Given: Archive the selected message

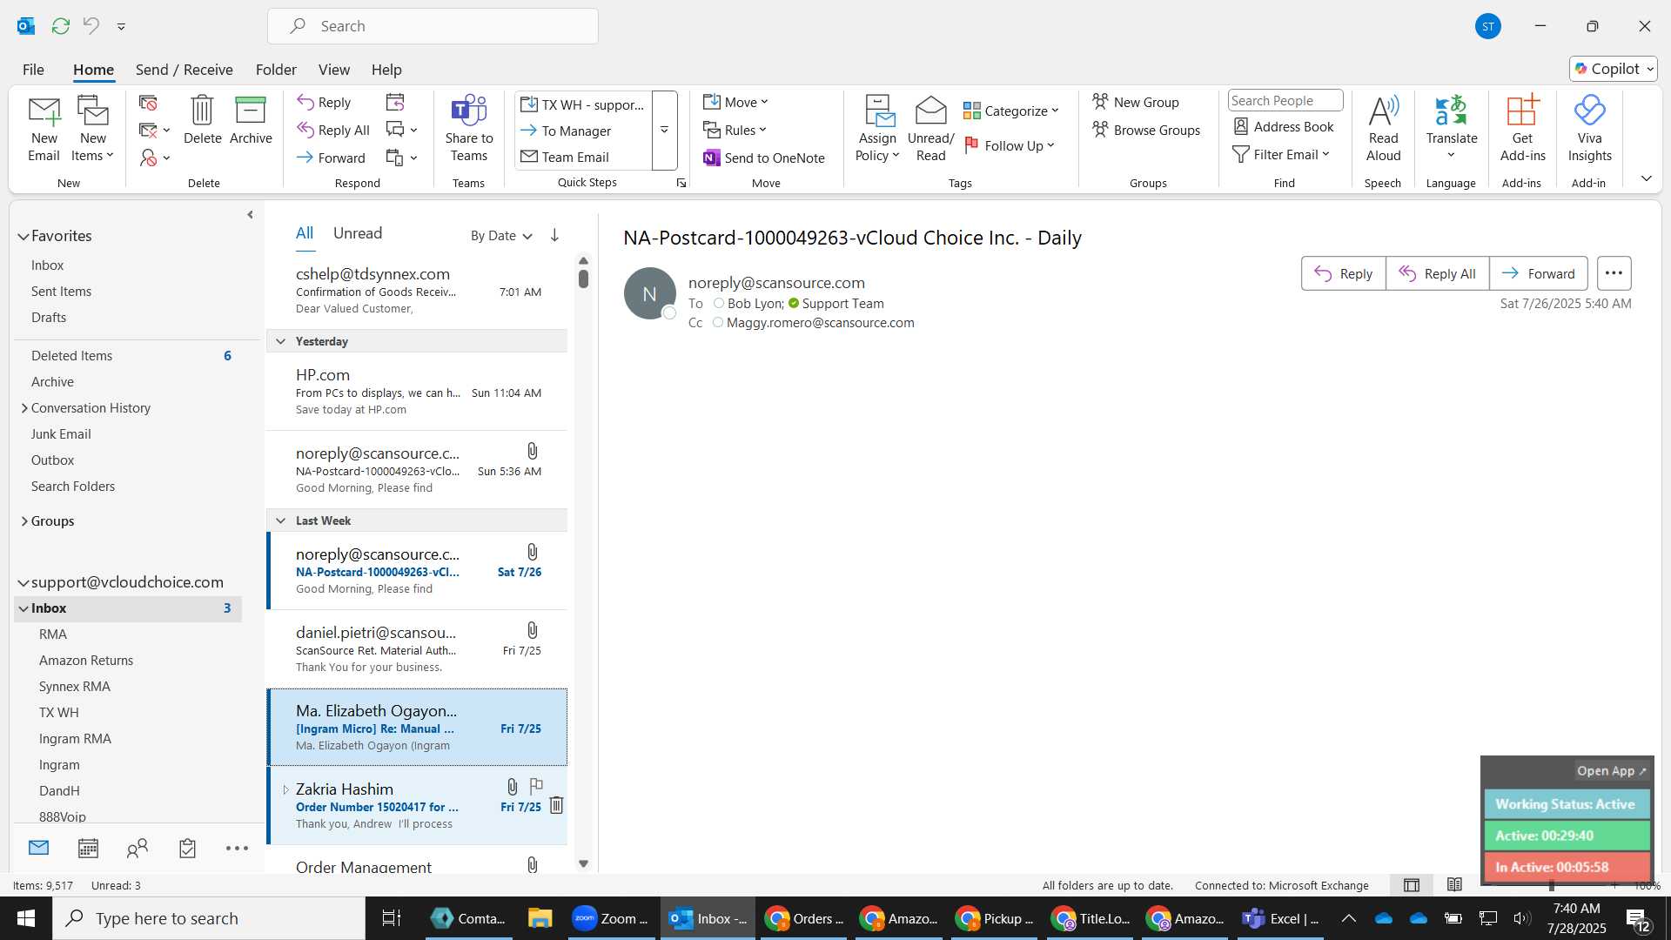Looking at the screenshot, I should (251, 120).
